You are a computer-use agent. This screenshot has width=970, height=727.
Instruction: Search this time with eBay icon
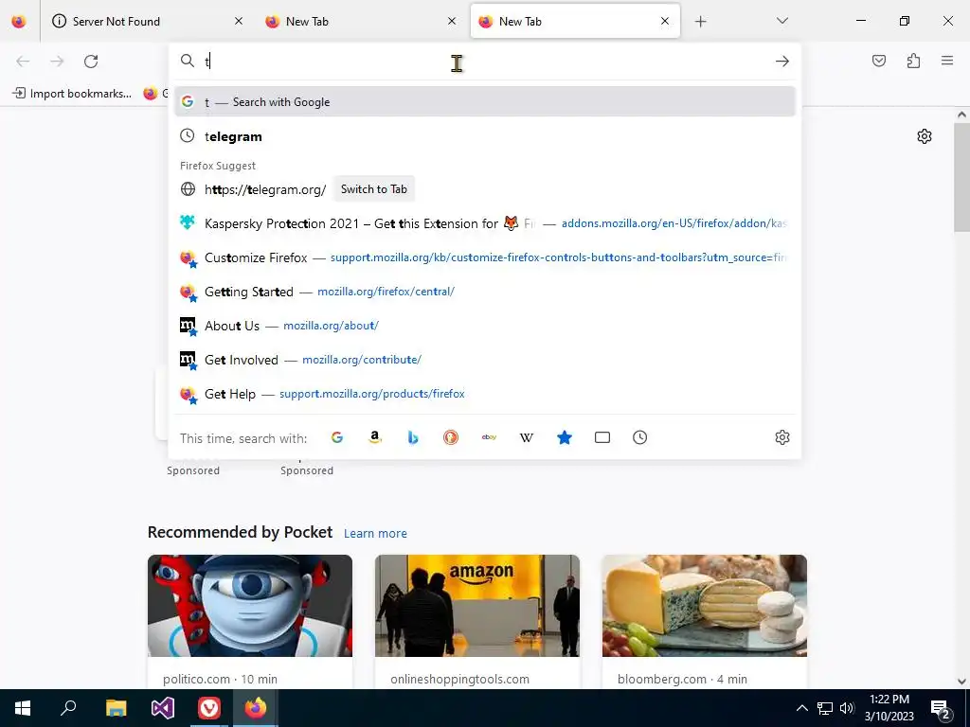489,437
